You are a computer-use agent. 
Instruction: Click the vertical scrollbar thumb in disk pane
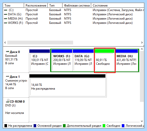pyautogui.click(x=142, y=76)
